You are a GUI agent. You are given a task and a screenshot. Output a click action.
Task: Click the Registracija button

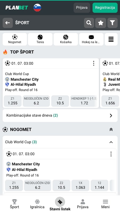point(105,8)
